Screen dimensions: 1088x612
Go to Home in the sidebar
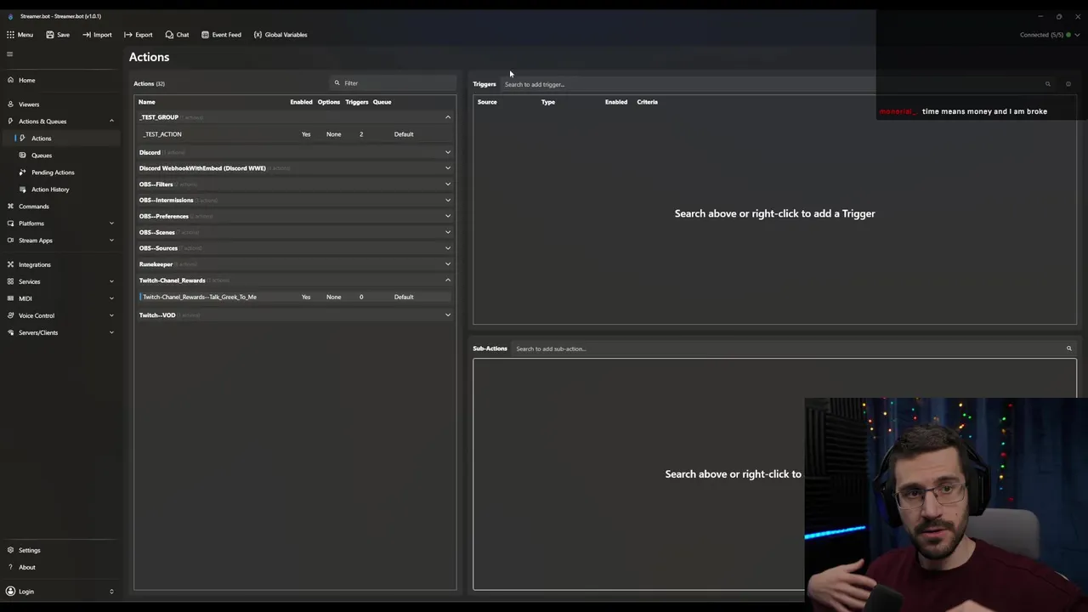[x=59, y=81]
